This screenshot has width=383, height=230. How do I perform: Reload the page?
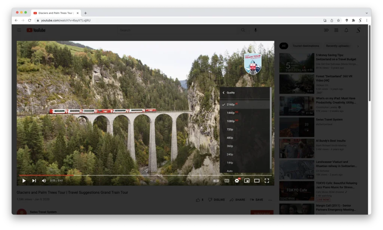point(30,21)
